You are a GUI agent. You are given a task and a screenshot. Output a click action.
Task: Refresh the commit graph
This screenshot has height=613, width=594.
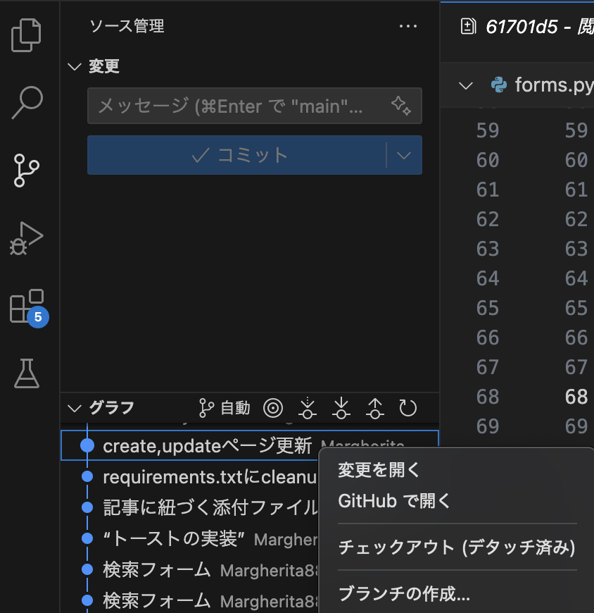(407, 408)
